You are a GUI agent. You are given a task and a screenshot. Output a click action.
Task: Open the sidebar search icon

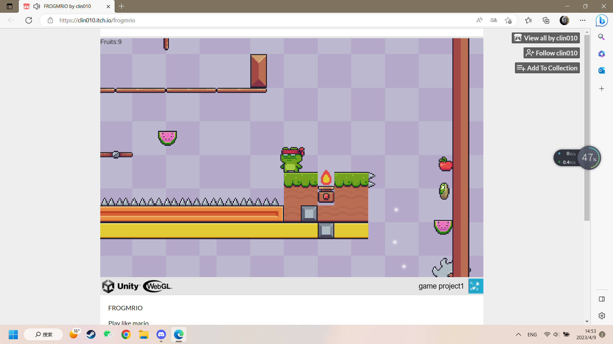602,37
